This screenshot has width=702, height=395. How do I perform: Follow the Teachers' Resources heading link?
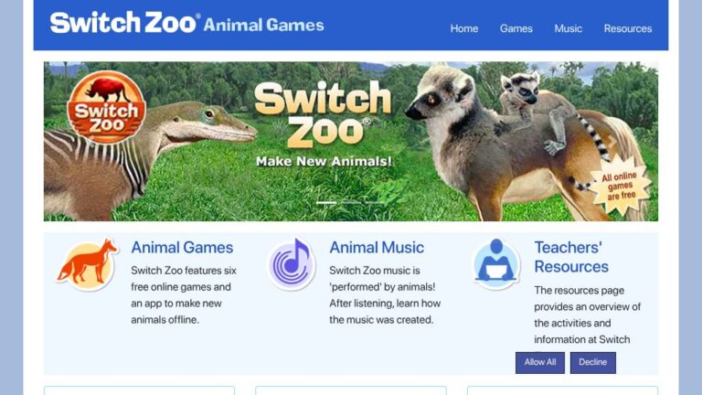(x=571, y=257)
